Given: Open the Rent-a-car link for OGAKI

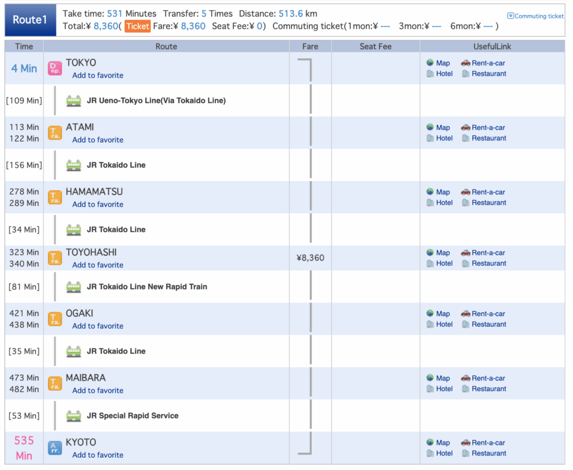Looking at the screenshot, I should (x=488, y=313).
